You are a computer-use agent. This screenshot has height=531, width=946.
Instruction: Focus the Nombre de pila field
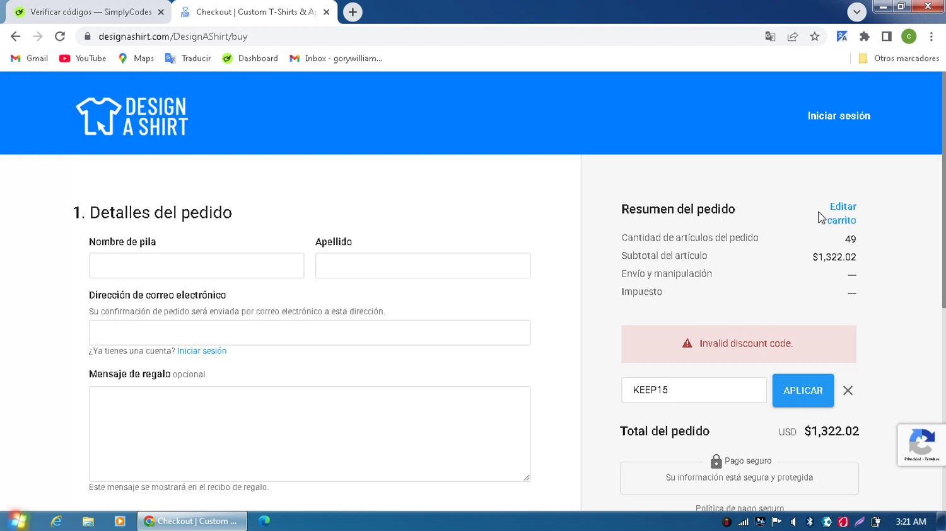point(196,265)
